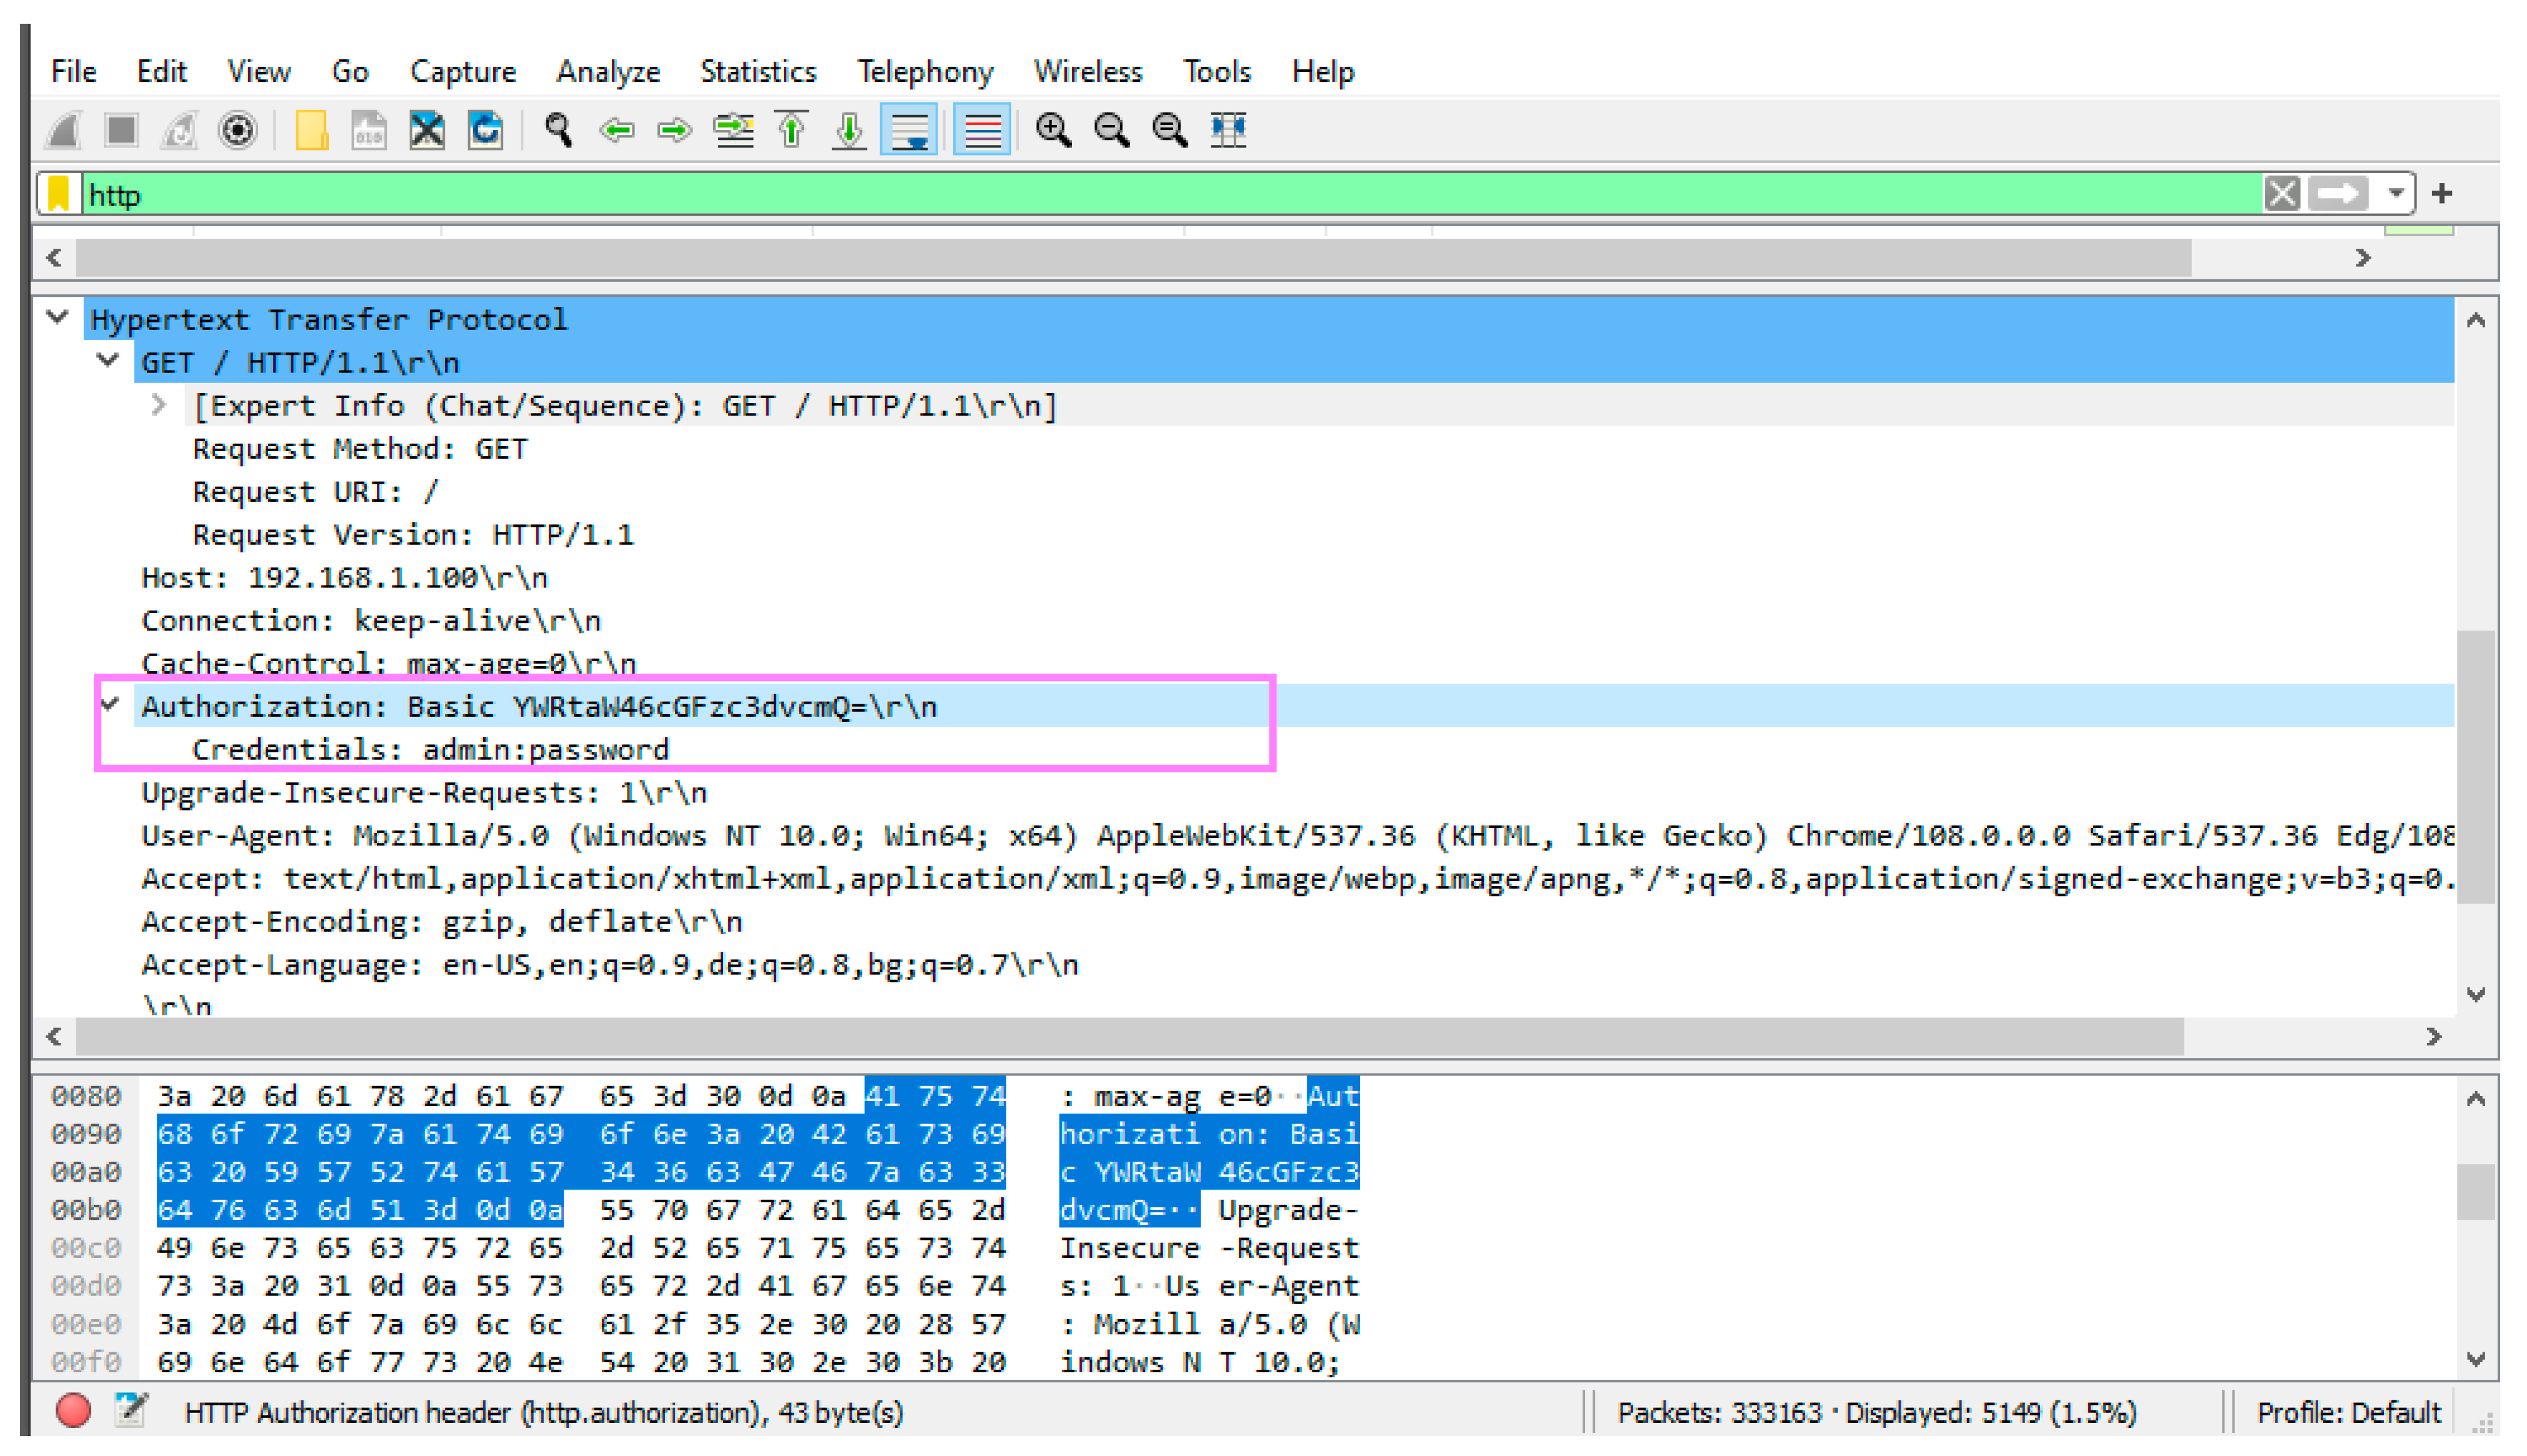This screenshot has width=2527, height=1456.
Task: Open a capture file with folder icon
Action: [x=311, y=130]
